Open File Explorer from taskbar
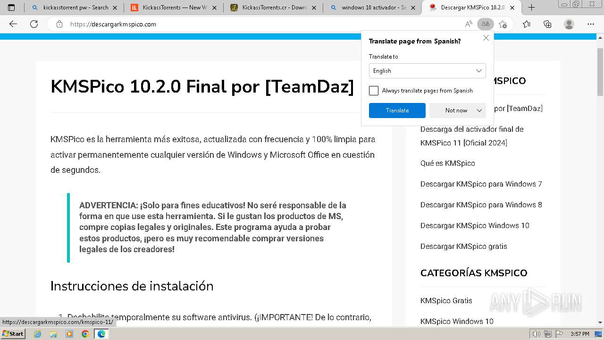604x340 pixels. (x=53, y=334)
